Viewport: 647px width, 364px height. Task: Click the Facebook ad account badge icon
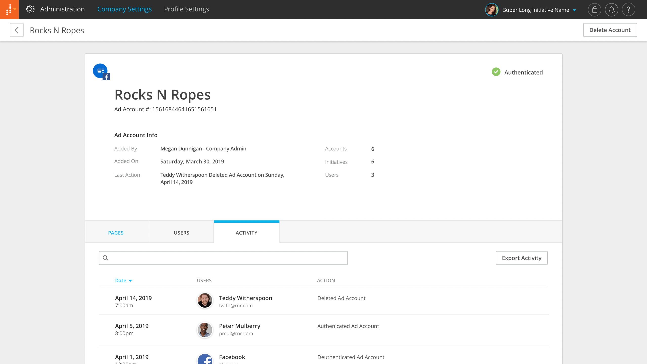click(101, 72)
